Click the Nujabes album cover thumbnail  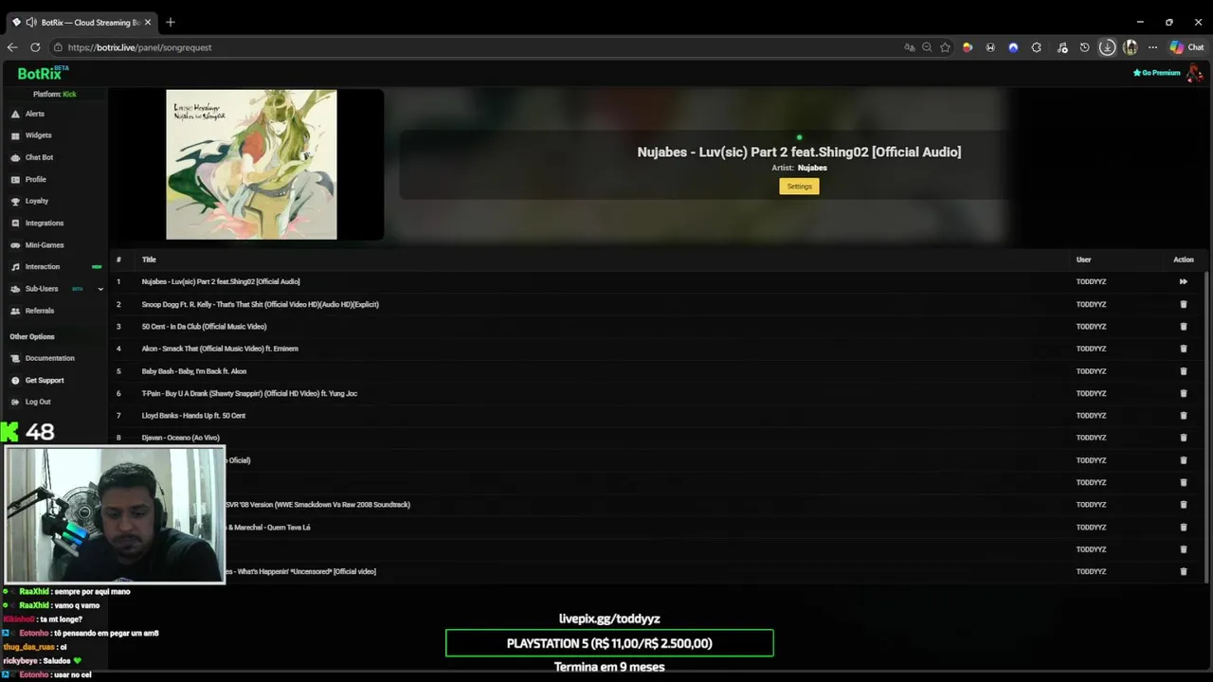click(x=251, y=165)
